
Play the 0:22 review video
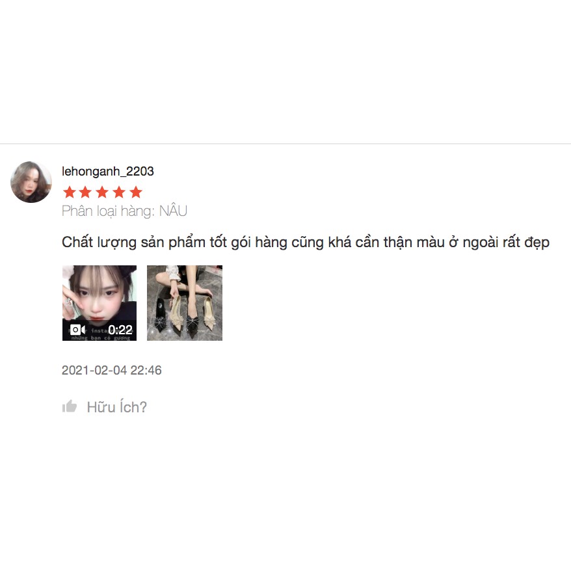pyautogui.click(x=100, y=303)
